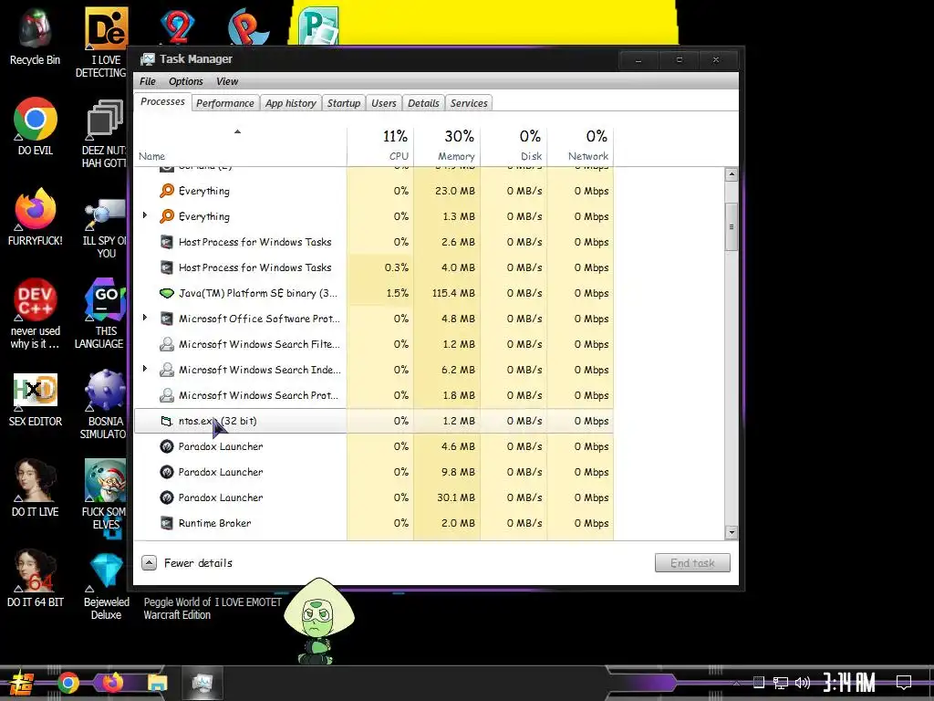Select the HxD hex editor desktop icon

[x=36, y=391]
